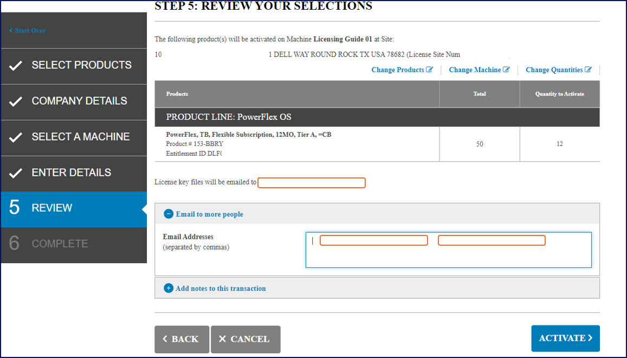Click the Start Over link
This screenshot has height=358, width=627.
click(x=27, y=30)
